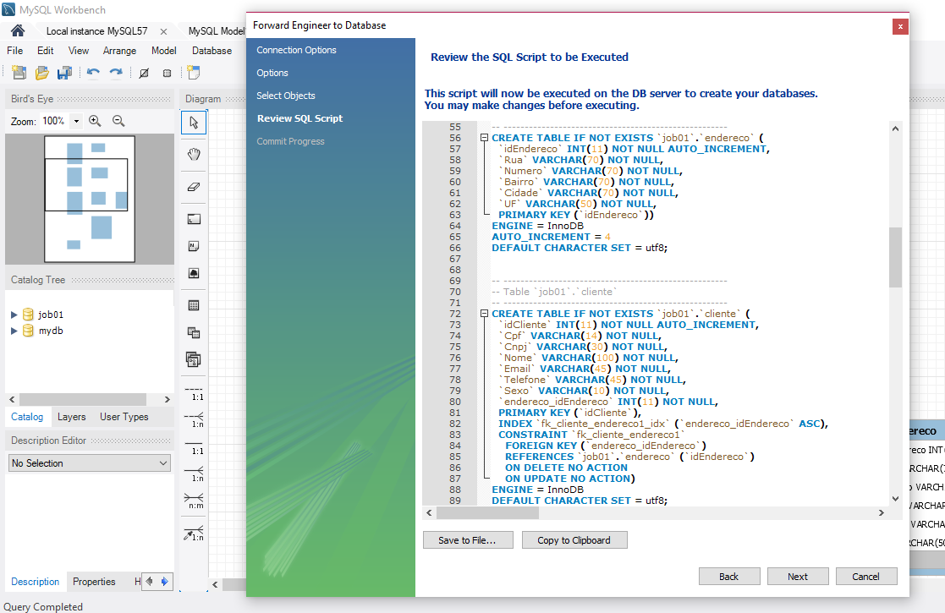Cancel the Forward Engineer wizard

coord(866,577)
